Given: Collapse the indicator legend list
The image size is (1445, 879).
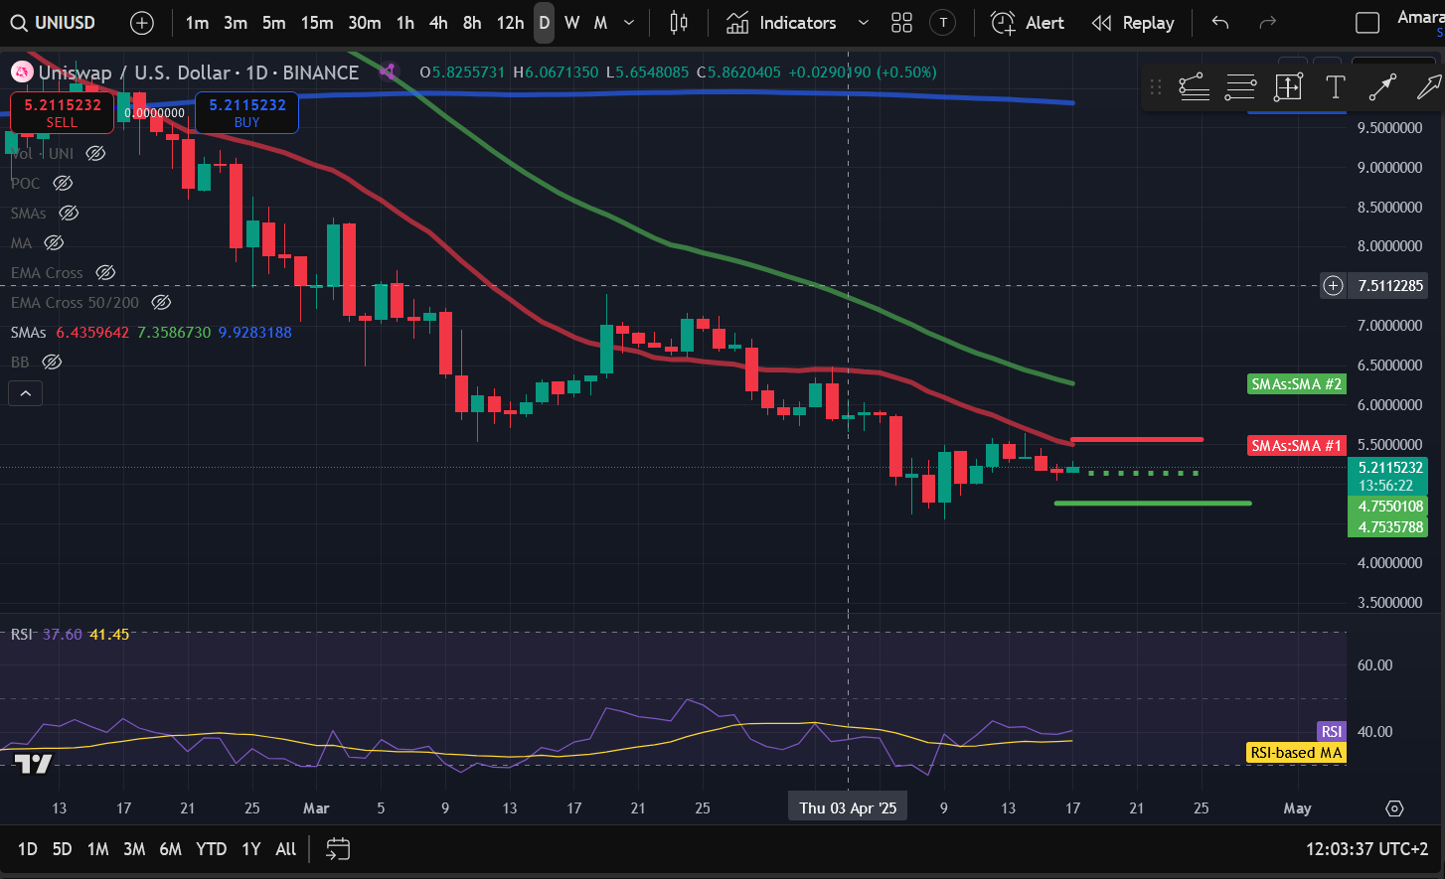Looking at the screenshot, I should click(x=26, y=393).
